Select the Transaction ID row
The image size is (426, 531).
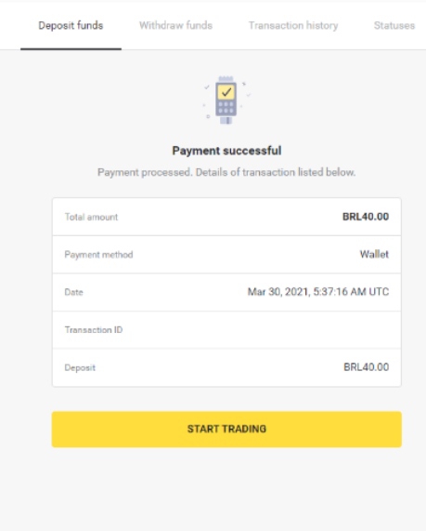point(226,330)
